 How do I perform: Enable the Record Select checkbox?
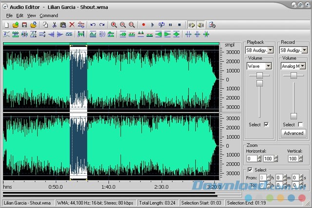pyautogui.click(x=300, y=125)
